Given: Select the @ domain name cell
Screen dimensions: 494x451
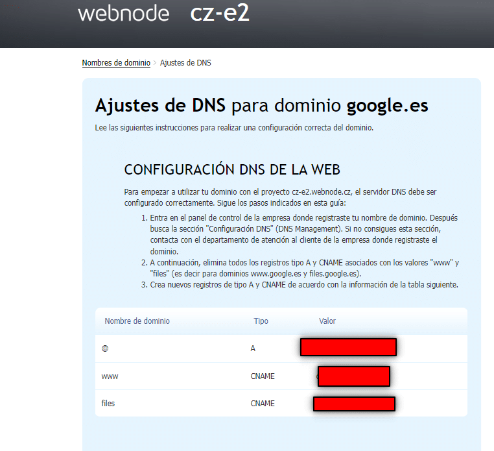Looking at the screenshot, I should click(x=105, y=348).
